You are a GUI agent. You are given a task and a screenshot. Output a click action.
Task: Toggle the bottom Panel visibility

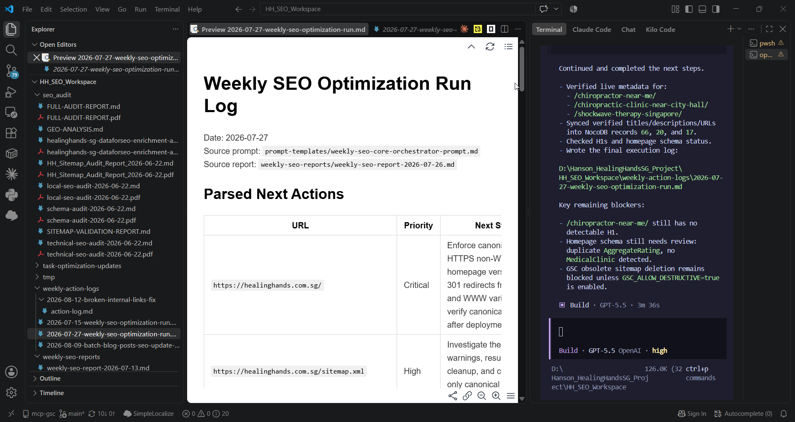[x=702, y=9]
